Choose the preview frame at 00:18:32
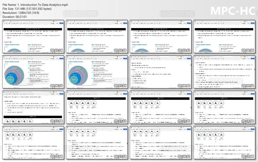258x162 pixels. click(x=160, y=143)
